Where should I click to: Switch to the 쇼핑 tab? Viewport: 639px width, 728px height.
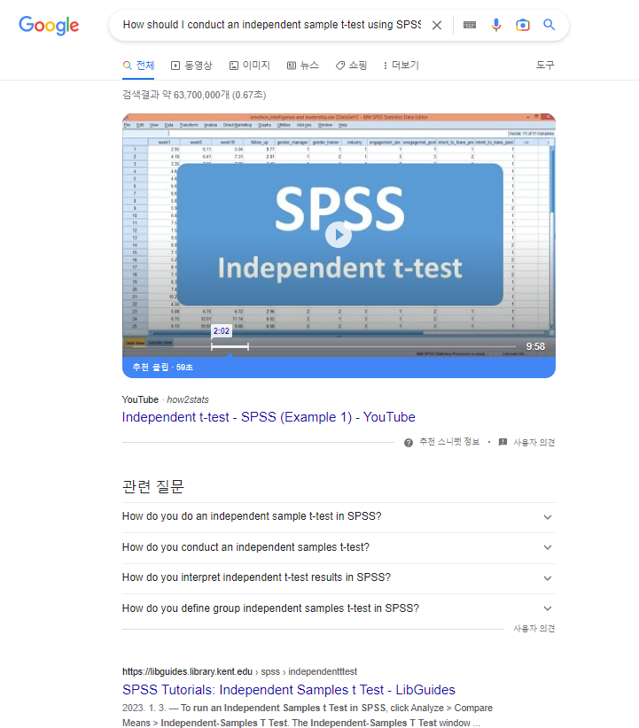[351, 66]
